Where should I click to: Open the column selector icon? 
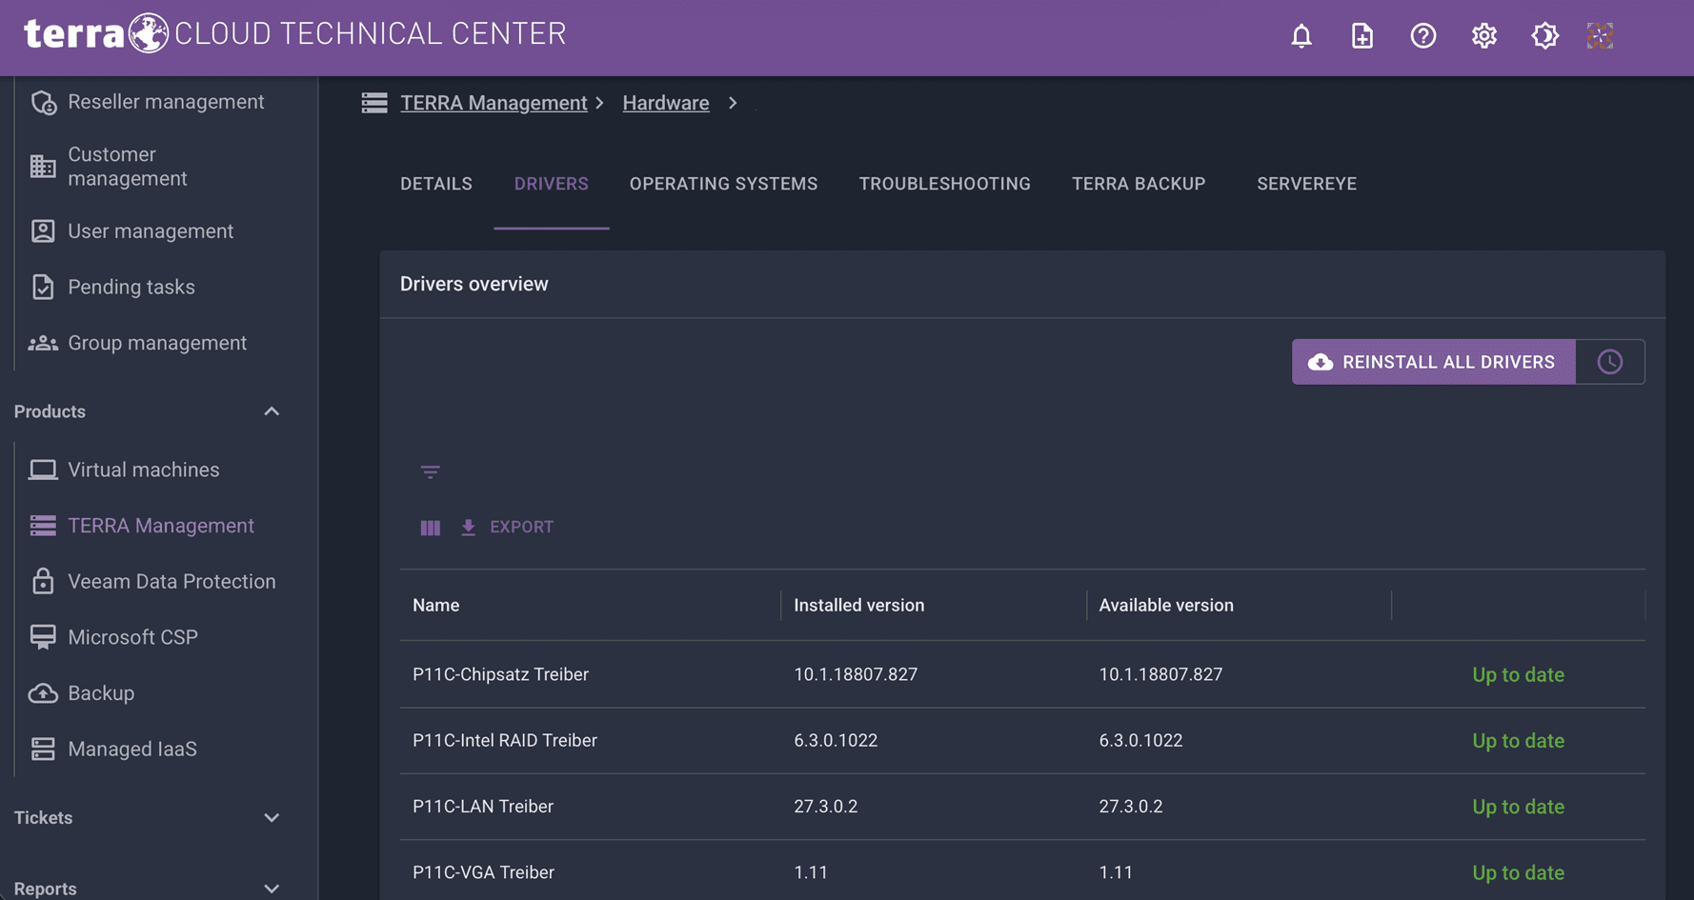430,528
